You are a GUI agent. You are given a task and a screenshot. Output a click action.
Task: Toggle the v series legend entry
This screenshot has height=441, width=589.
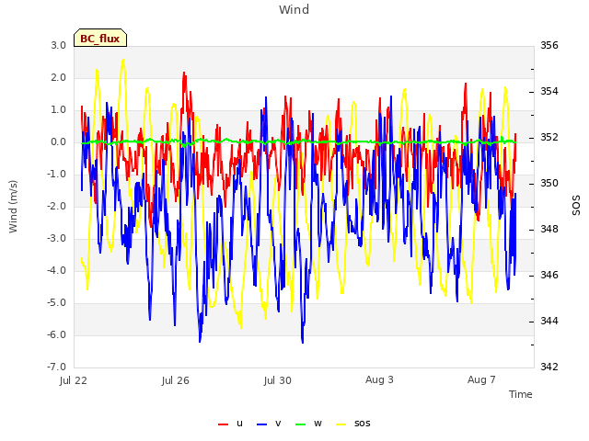pos(269,424)
